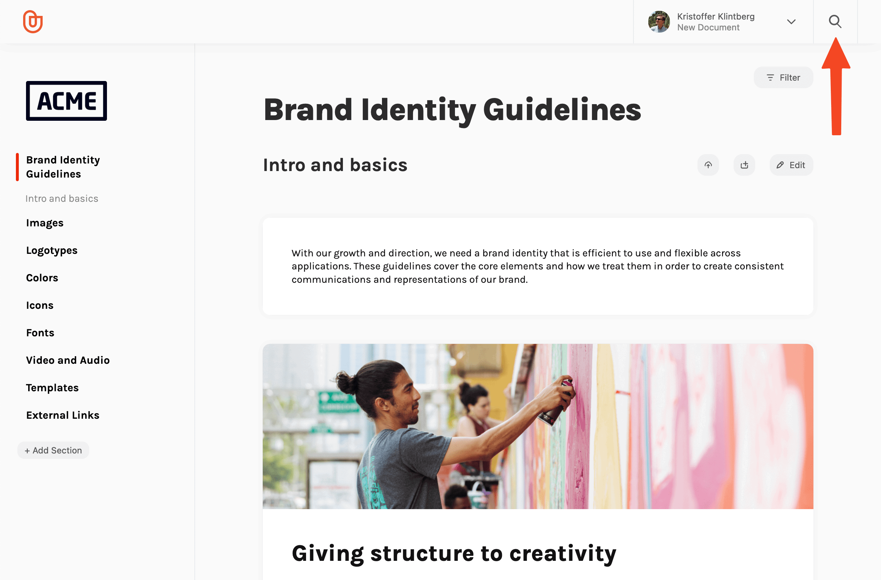The image size is (881, 580).
Task: Click the Bynder logo icon in top left
Action: tap(33, 21)
